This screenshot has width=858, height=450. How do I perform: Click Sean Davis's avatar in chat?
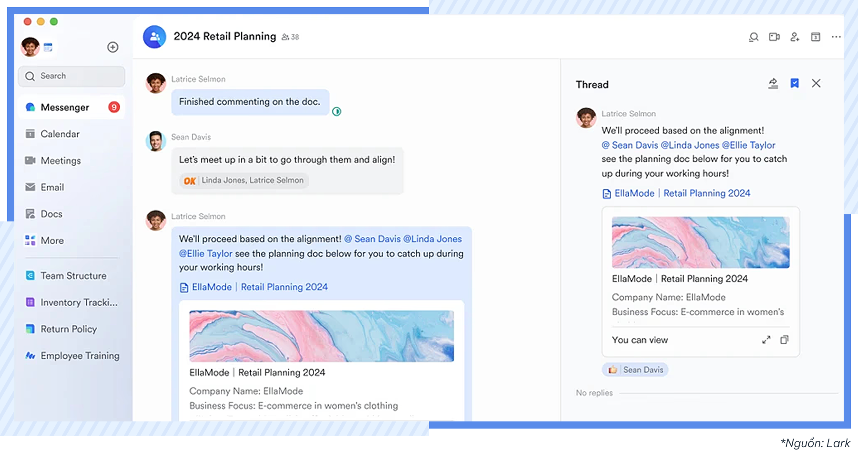point(155,141)
